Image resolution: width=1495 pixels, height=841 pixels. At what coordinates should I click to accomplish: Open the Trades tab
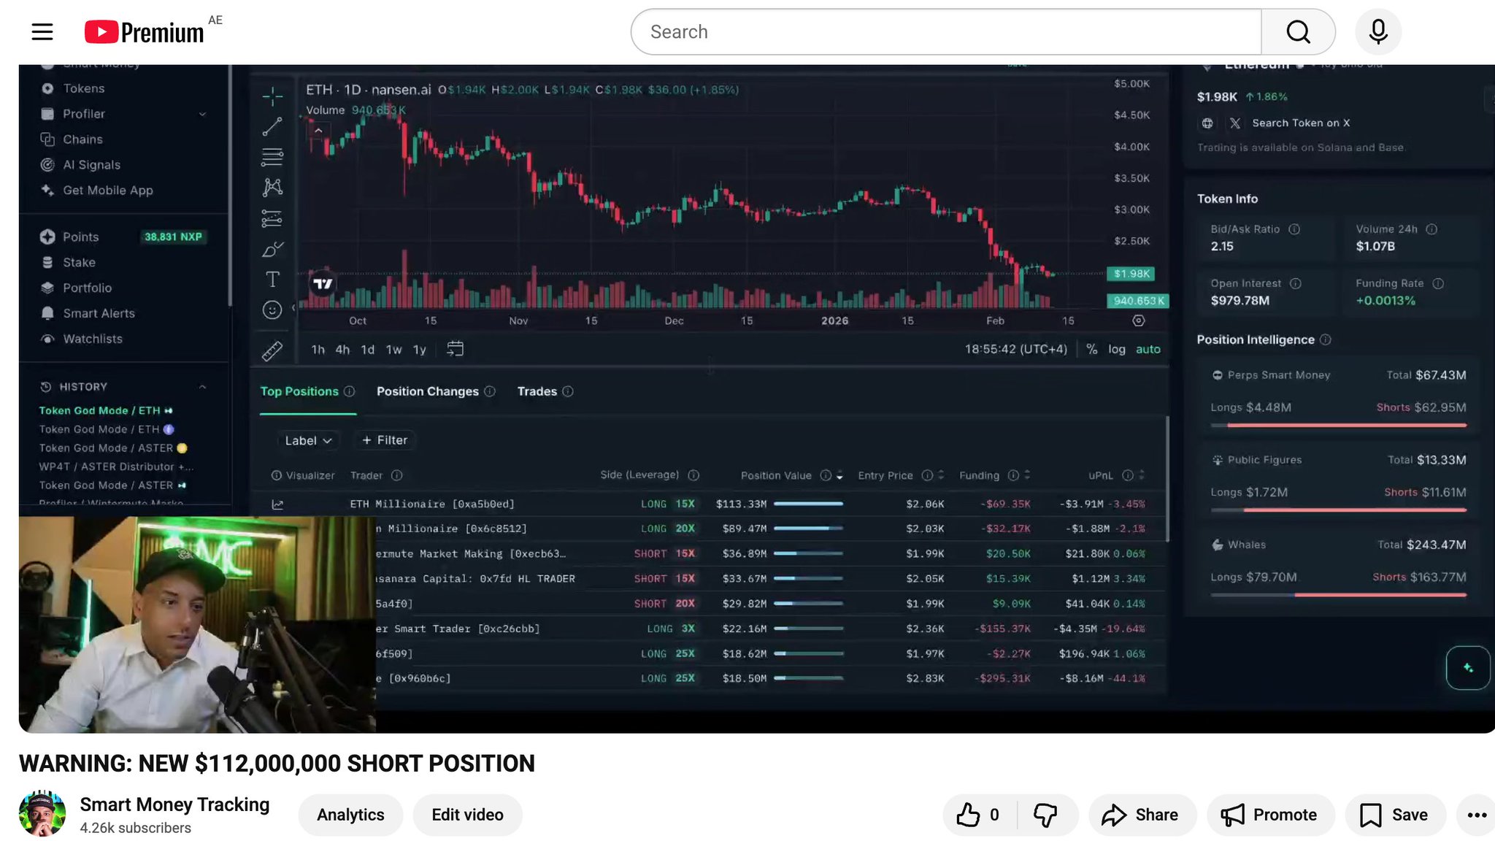click(537, 392)
